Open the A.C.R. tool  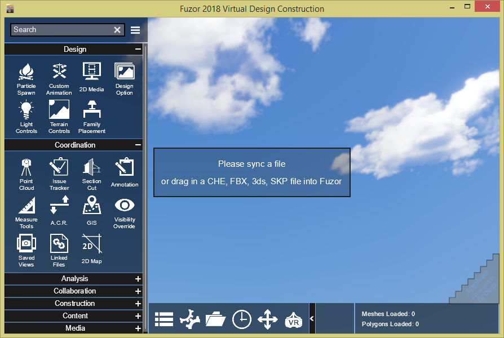tap(59, 211)
